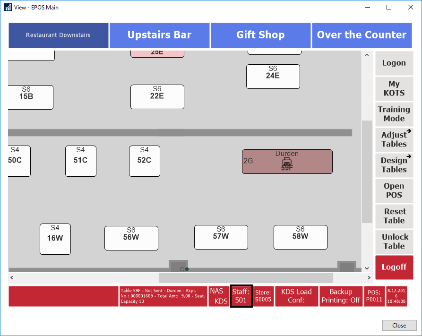Select table 24E
Screen dimensions: 422x336
(x=273, y=77)
